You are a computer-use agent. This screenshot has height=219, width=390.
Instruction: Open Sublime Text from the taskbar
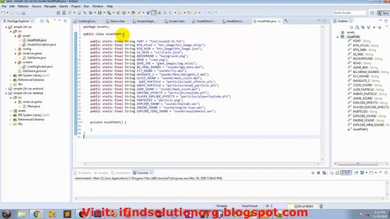(67, 214)
